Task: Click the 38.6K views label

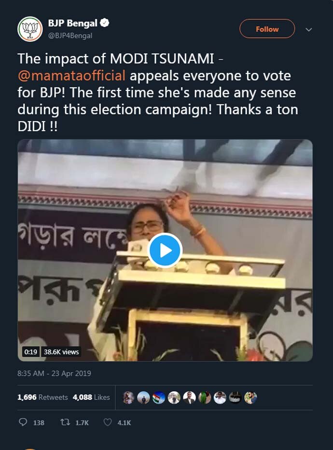Action: (x=61, y=352)
